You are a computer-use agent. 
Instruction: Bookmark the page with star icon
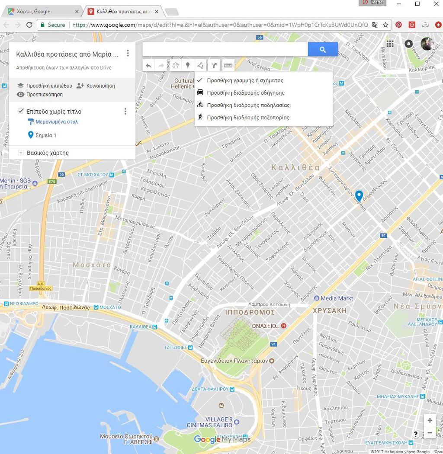[385, 25]
